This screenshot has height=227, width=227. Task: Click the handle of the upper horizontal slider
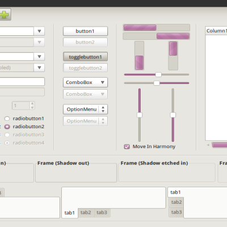(158, 74)
